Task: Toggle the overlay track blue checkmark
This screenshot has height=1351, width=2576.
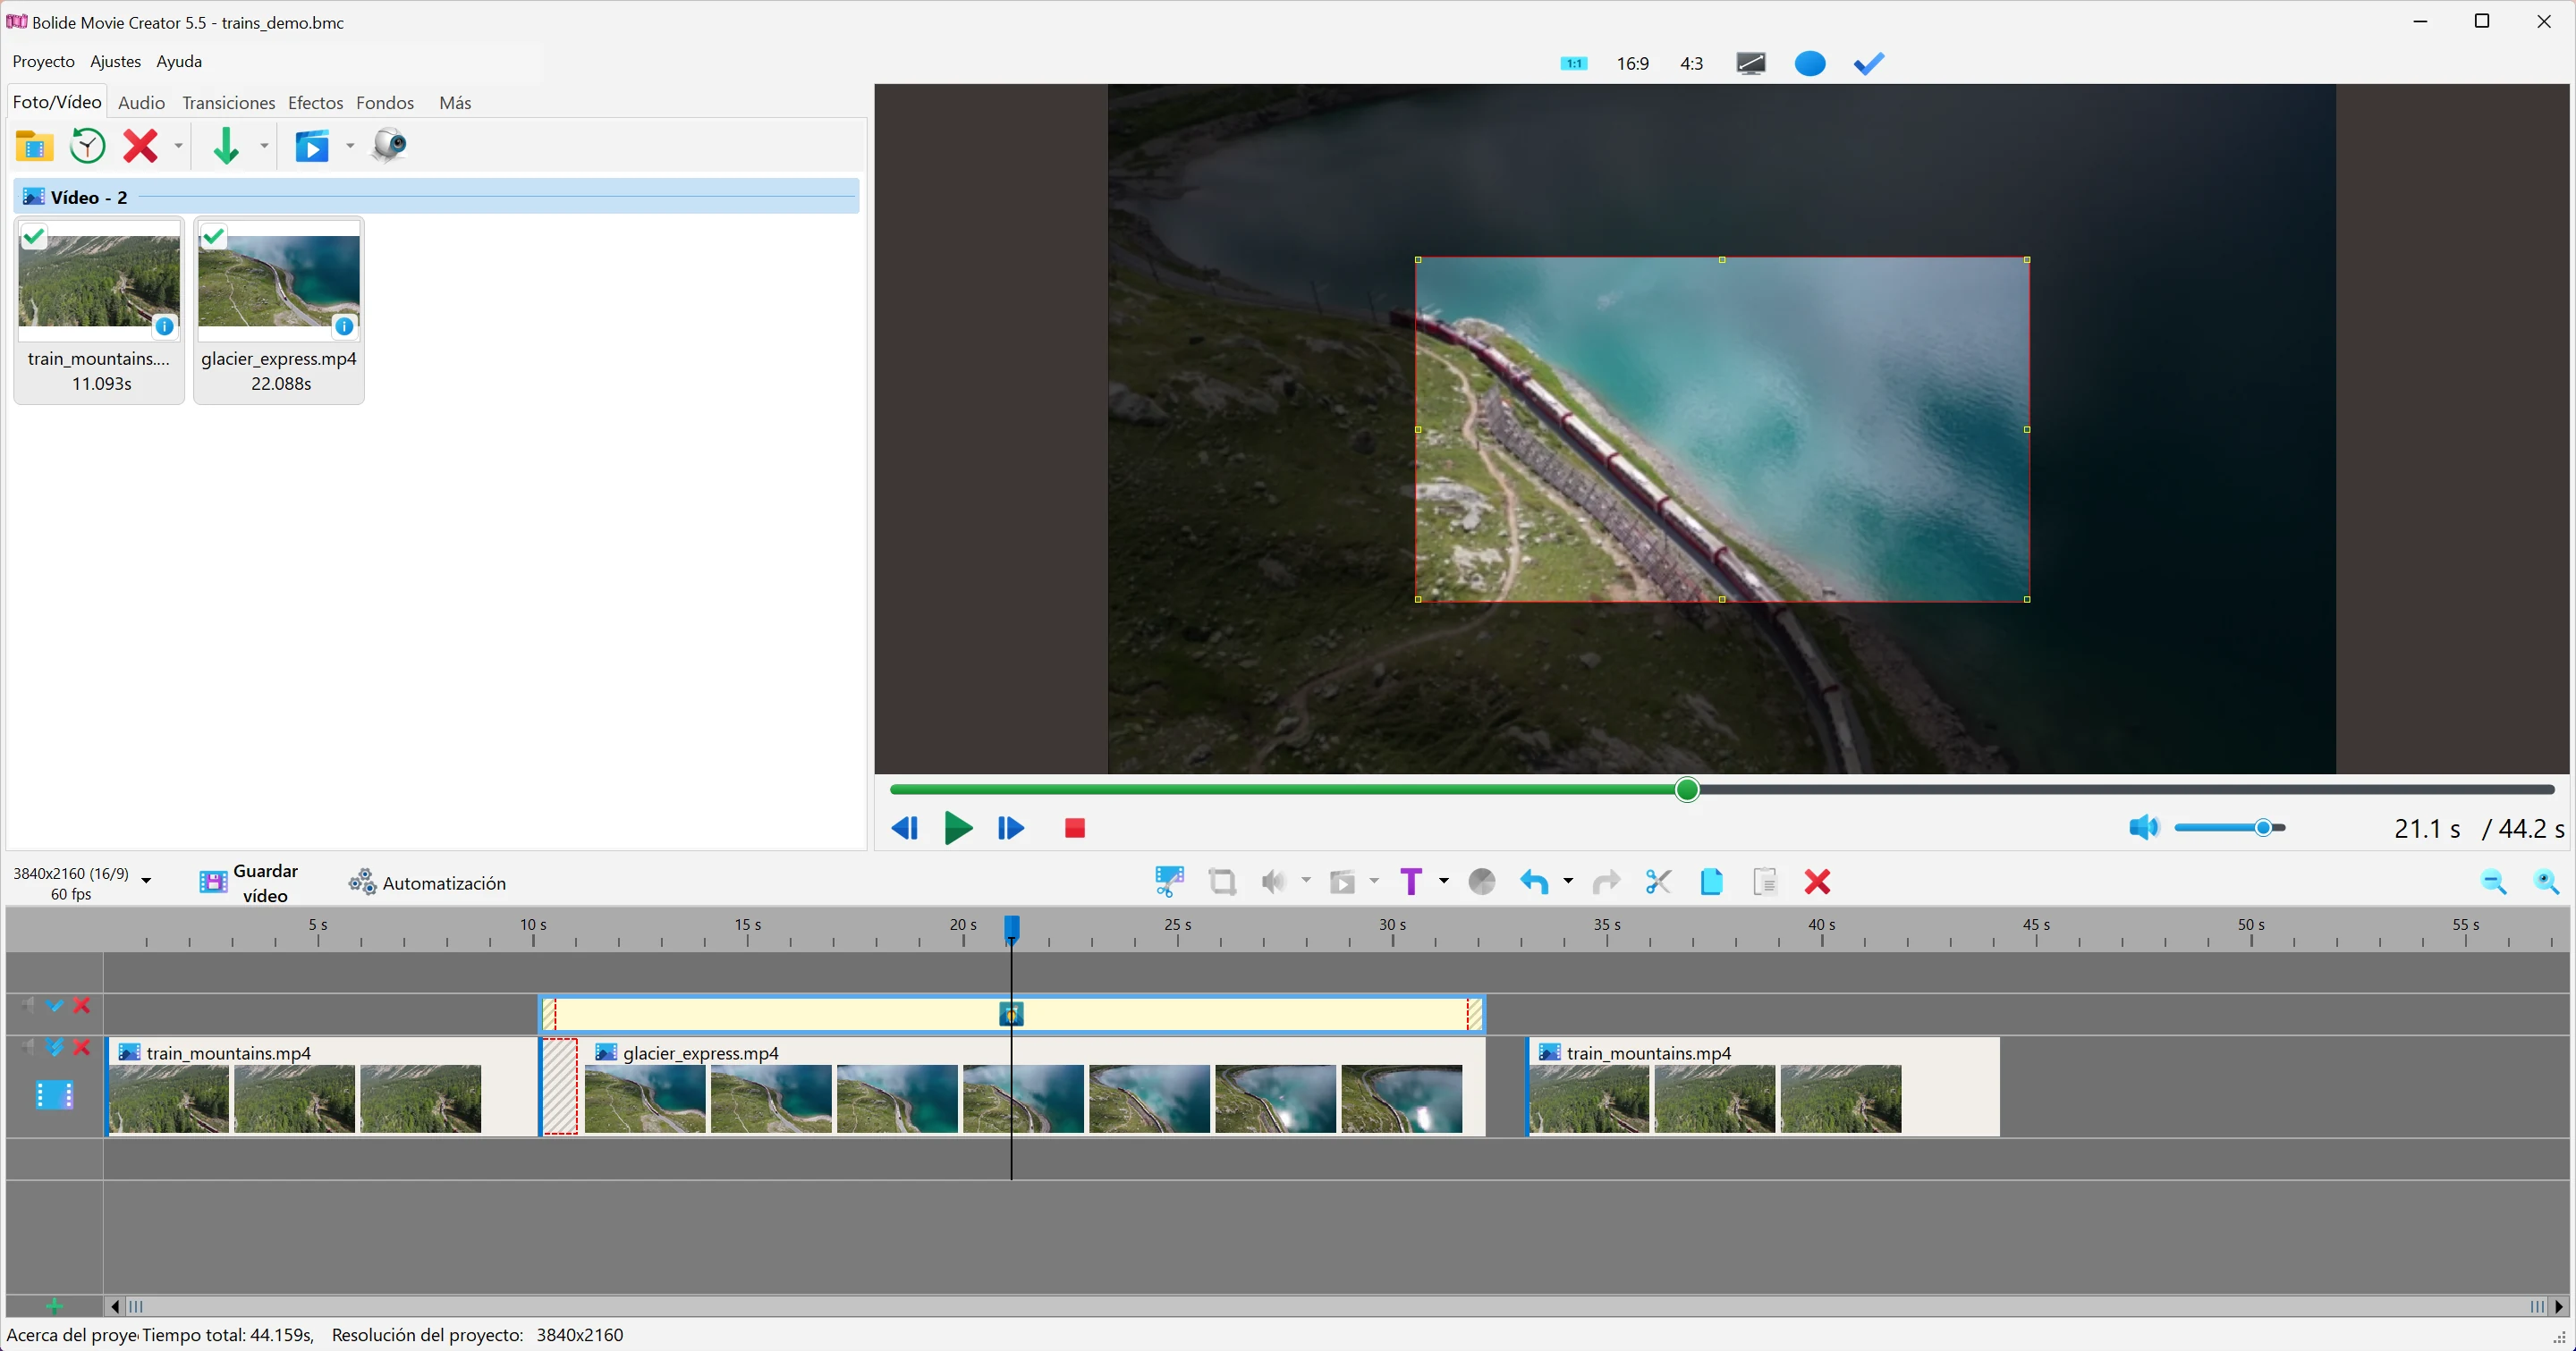Action: click(55, 1005)
